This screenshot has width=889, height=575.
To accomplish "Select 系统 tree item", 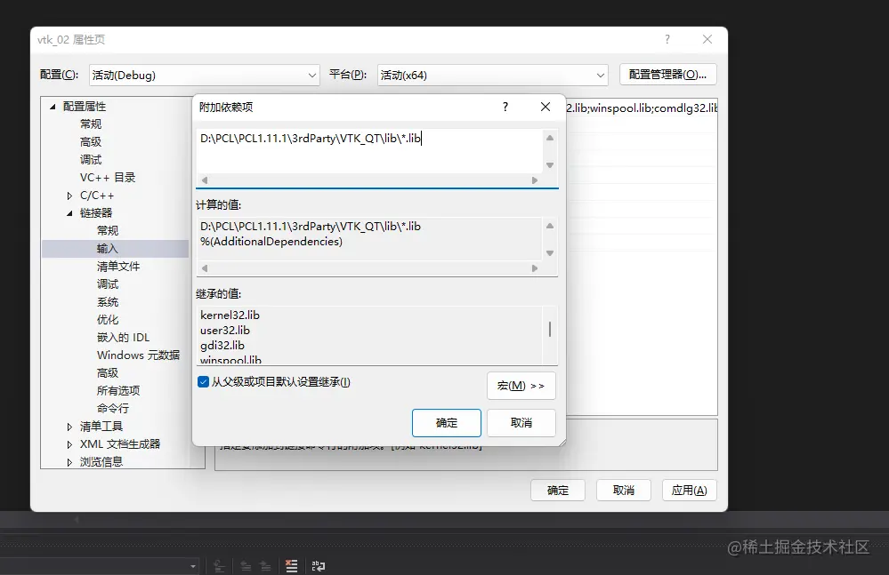I will [108, 301].
